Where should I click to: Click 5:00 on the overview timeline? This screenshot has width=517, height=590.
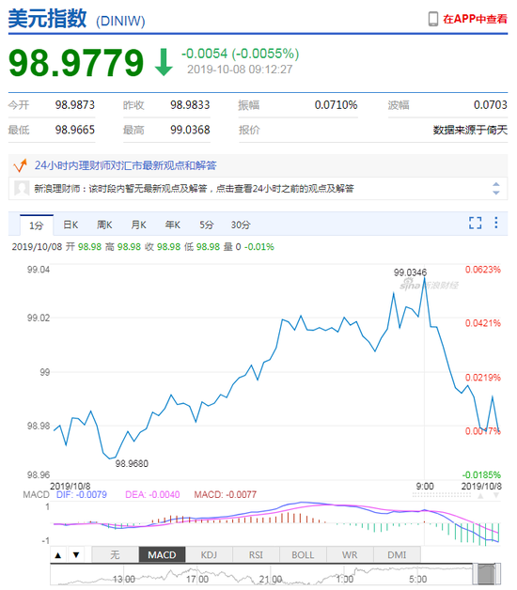417,579
